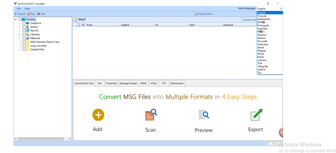Sort by the Received column header

coord(239,25)
